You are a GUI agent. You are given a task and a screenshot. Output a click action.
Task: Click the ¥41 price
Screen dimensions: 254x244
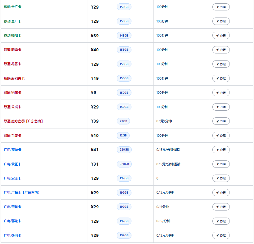95,150
